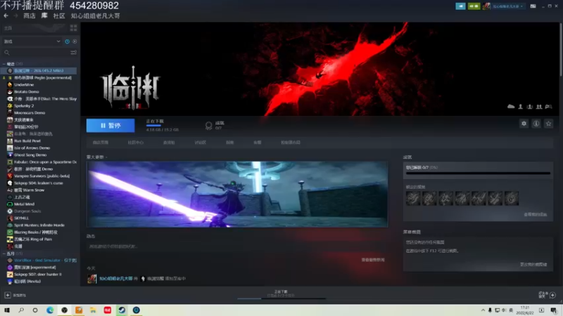The width and height of the screenshot is (563, 316).
Task: Click the forward navigation arrow
Action: (15, 15)
